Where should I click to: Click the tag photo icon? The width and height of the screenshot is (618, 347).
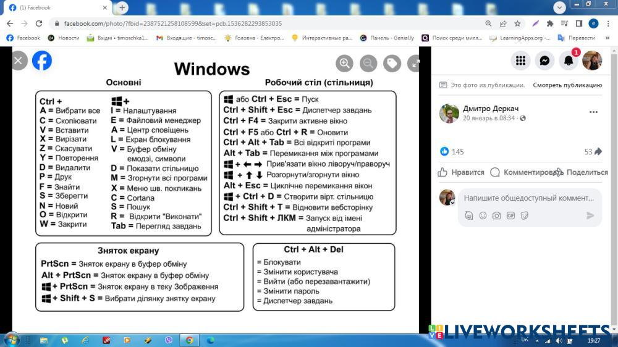[392, 63]
